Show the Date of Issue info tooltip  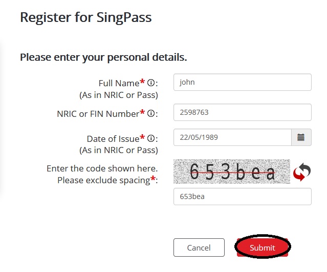pos(151,139)
